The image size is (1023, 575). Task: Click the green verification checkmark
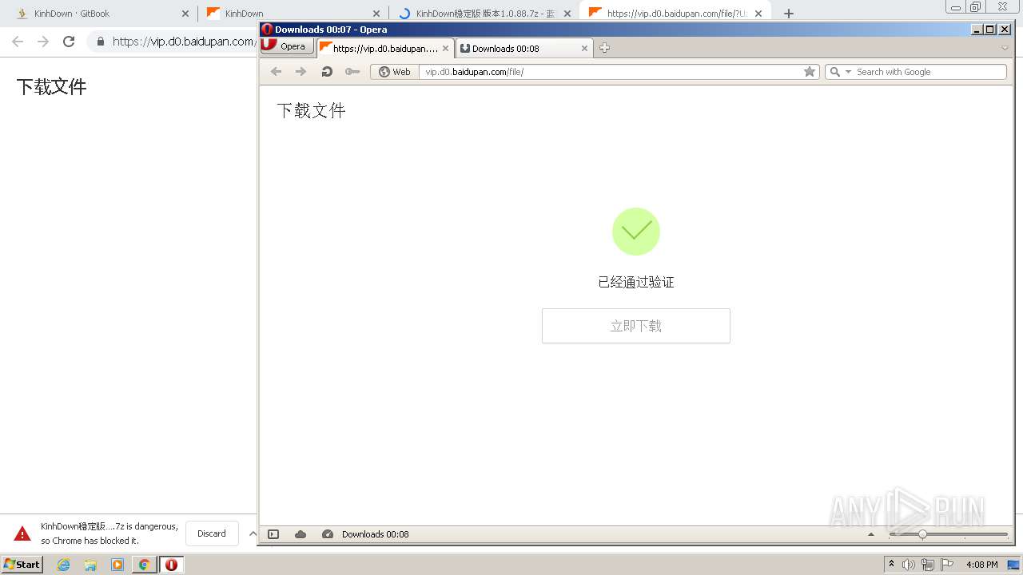click(635, 232)
